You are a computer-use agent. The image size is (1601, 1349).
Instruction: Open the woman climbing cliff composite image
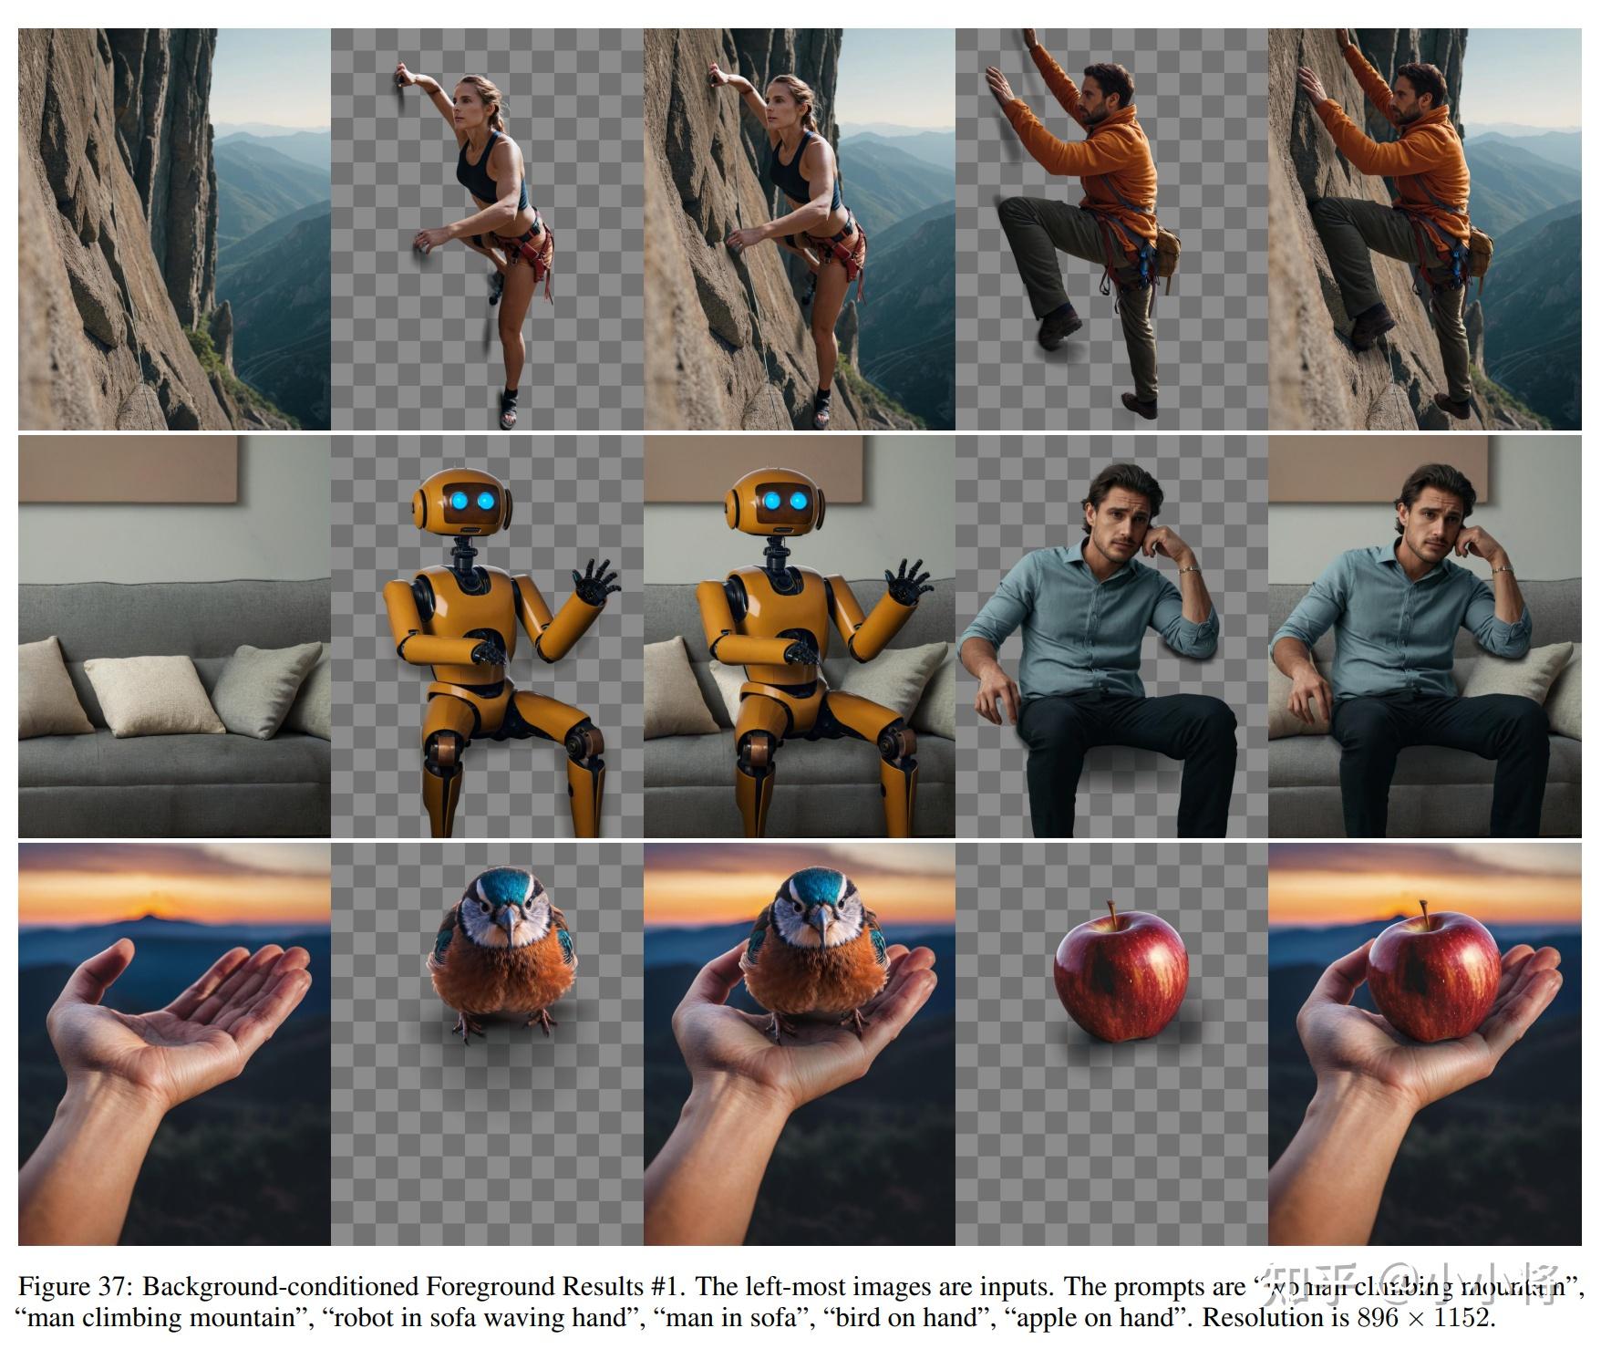(x=799, y=229)
